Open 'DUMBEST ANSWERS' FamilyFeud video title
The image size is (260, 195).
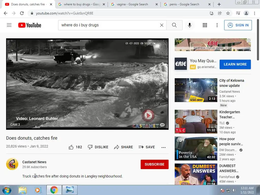229,168
